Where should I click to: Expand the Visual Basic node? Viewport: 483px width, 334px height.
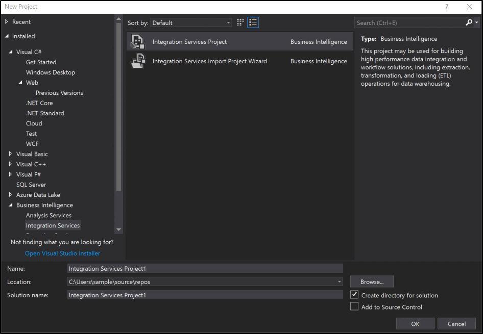(9, 153)
